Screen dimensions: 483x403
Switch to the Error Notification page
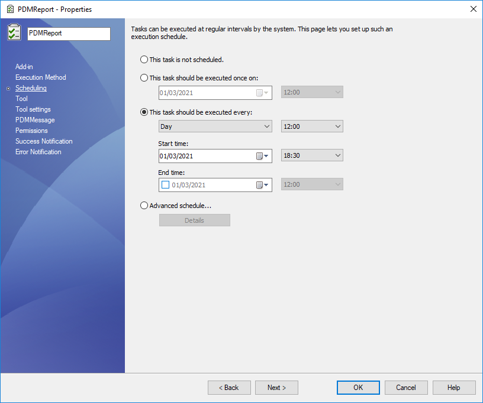click(38, 152)
